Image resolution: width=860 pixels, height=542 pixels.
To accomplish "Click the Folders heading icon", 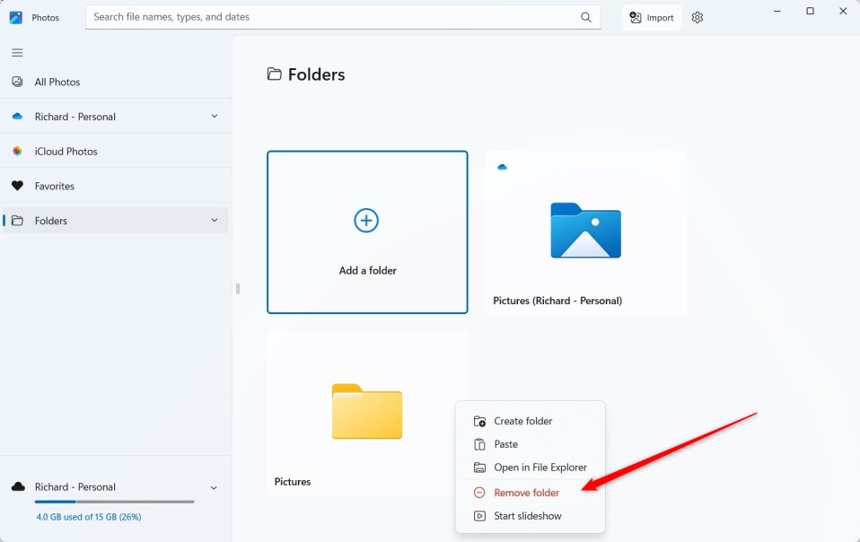I will pyautogui.click(x=274, y=74).
